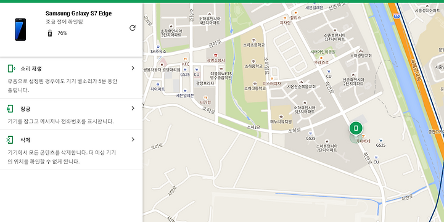This screenshot has width=444, height=222.
Task: Select the 잠금 label
Action: (x=25, y=109)
